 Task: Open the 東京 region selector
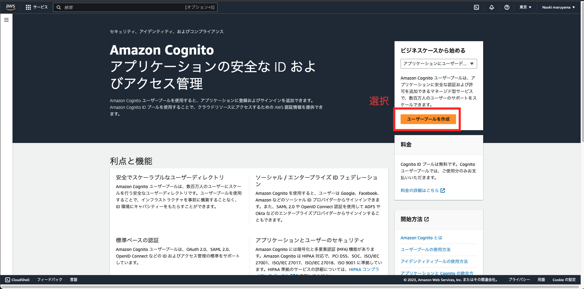click(525, 7)
